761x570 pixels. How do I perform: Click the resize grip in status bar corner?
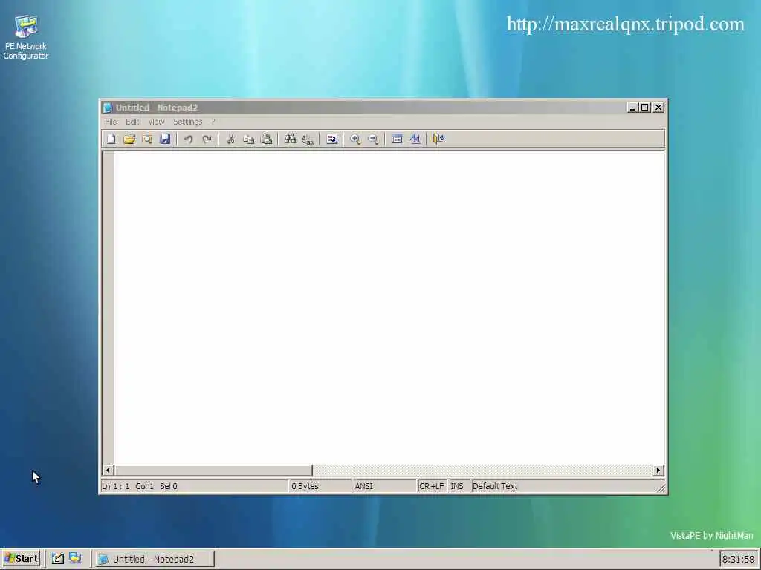pyautogui.click(x=661, y=488)
